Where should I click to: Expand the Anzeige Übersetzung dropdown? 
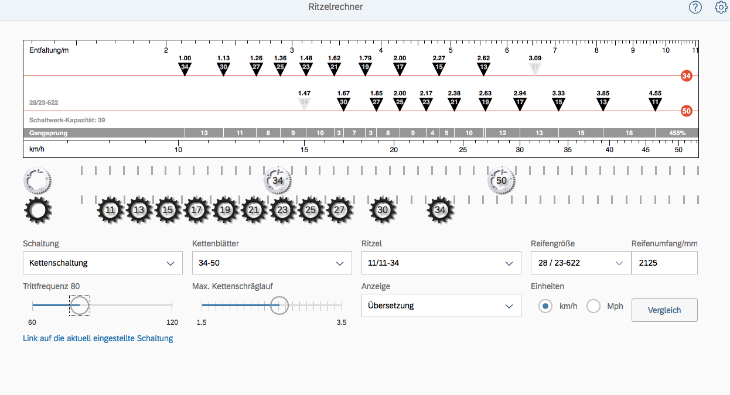click(441, 305)
